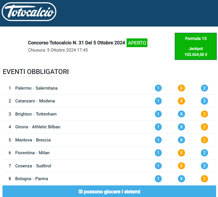Click the Catanzaro - Modena match name
Image resolution: width=218 pixels, height=197 pixels.
(35, 101)
